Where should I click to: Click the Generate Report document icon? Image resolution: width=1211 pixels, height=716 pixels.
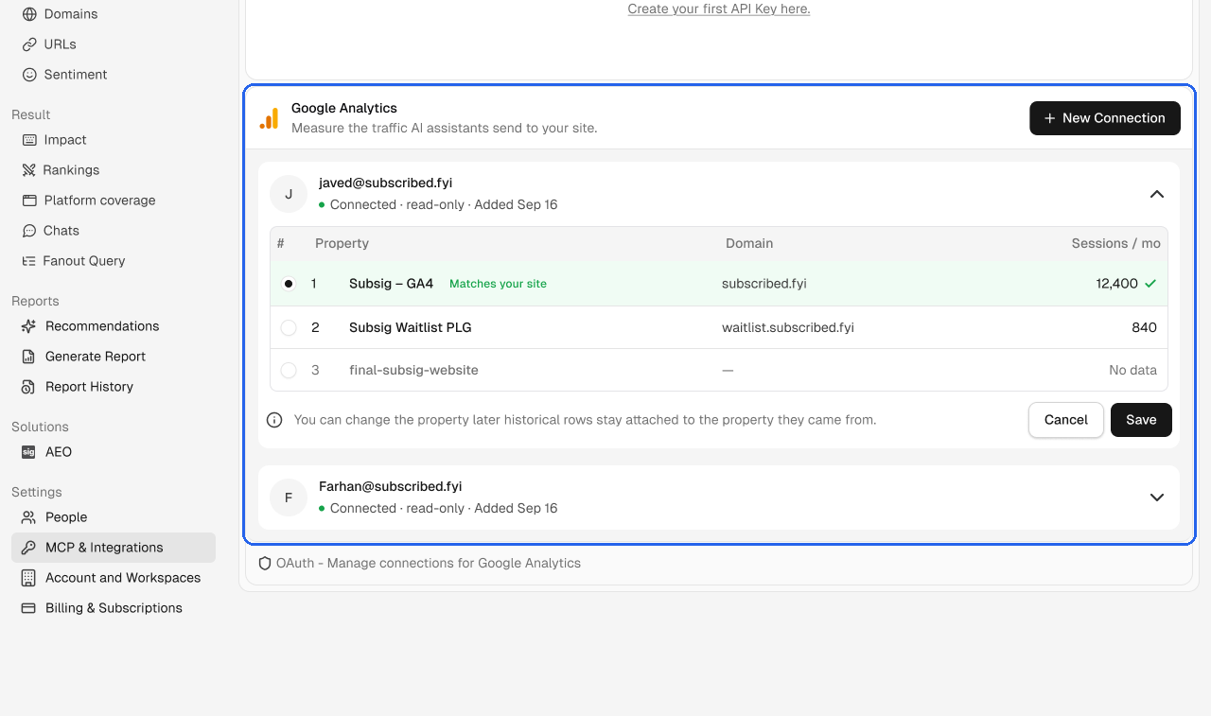click(x=29, y=357)
